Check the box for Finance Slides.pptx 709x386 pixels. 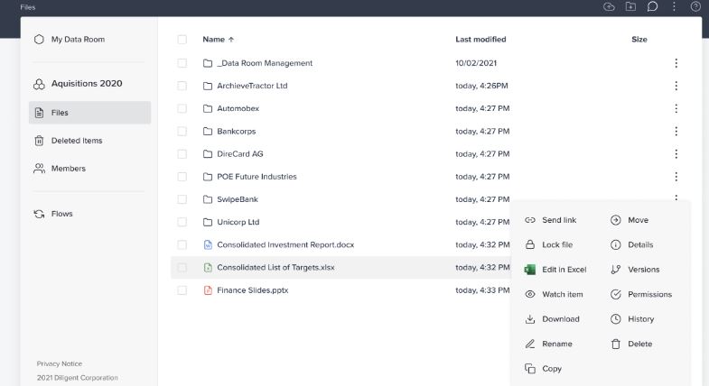click(x=182, y=289)
